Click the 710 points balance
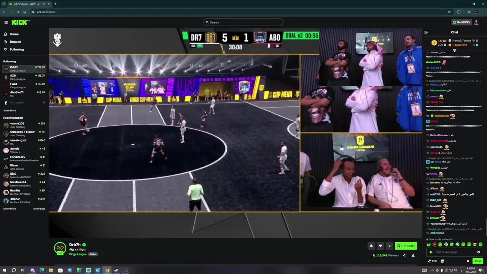 [x=432, y=261]
